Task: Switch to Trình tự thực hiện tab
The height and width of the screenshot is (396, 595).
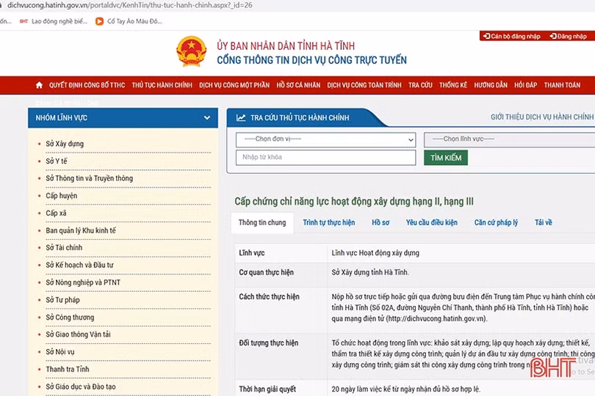Action: [329, 223]
